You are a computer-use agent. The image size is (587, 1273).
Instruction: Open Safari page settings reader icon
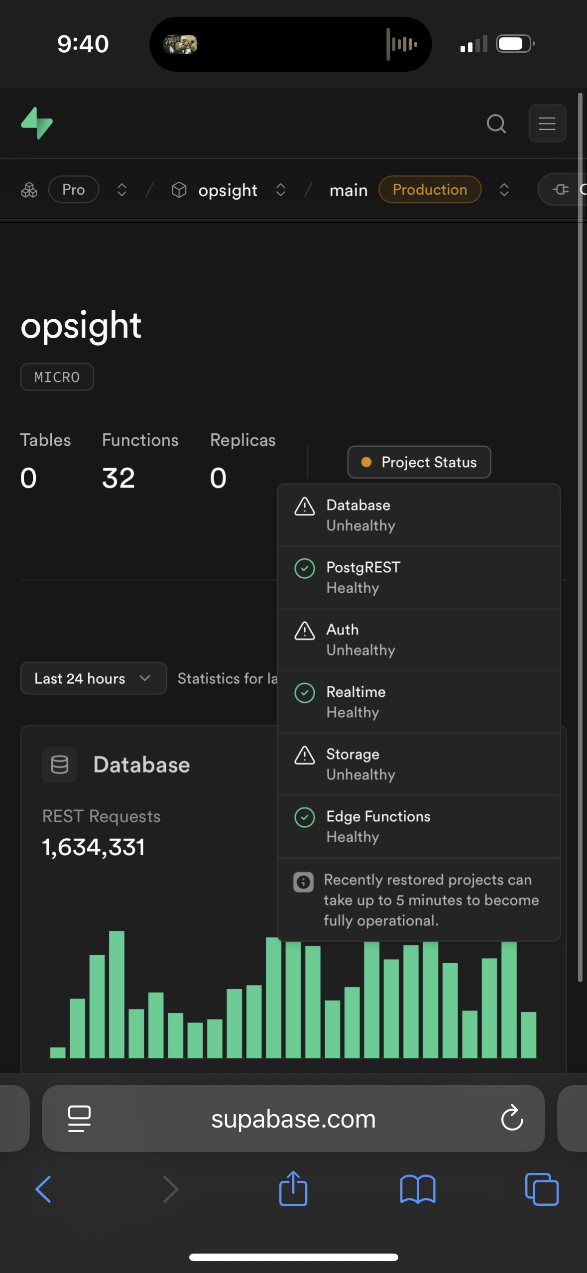pyautogui.click(x=79, y=1118)
